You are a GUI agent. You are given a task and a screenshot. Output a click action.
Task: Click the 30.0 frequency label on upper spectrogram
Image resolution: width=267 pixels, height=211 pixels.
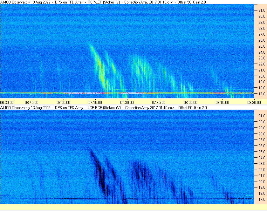coord(262,16)
